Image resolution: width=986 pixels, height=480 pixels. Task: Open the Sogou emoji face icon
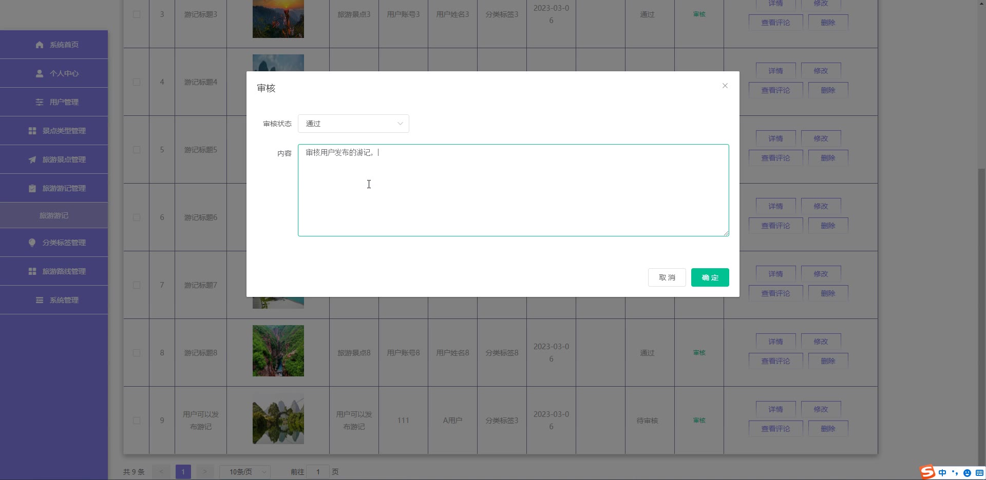click(967, 473)
